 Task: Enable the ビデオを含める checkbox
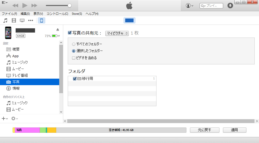[x=74, y=58]
